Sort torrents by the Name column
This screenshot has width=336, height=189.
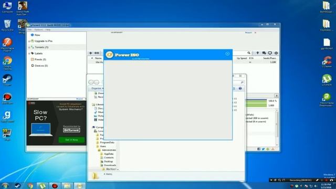(98, 58)
